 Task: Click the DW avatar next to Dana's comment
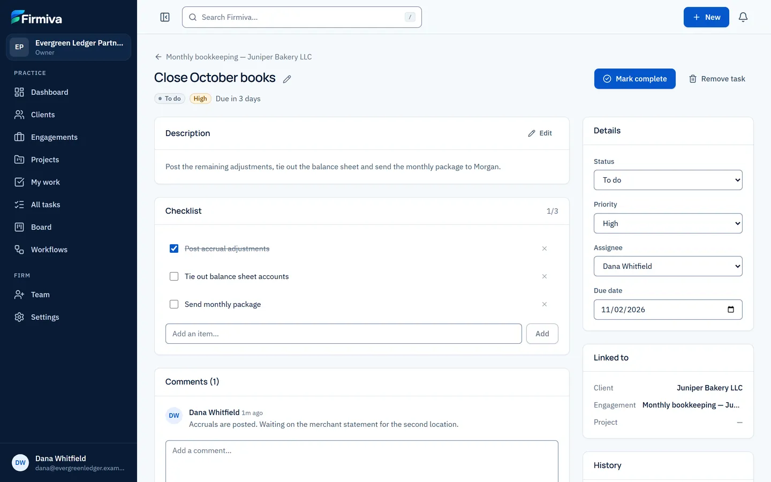pyautogui.click(x=174, y=416)
